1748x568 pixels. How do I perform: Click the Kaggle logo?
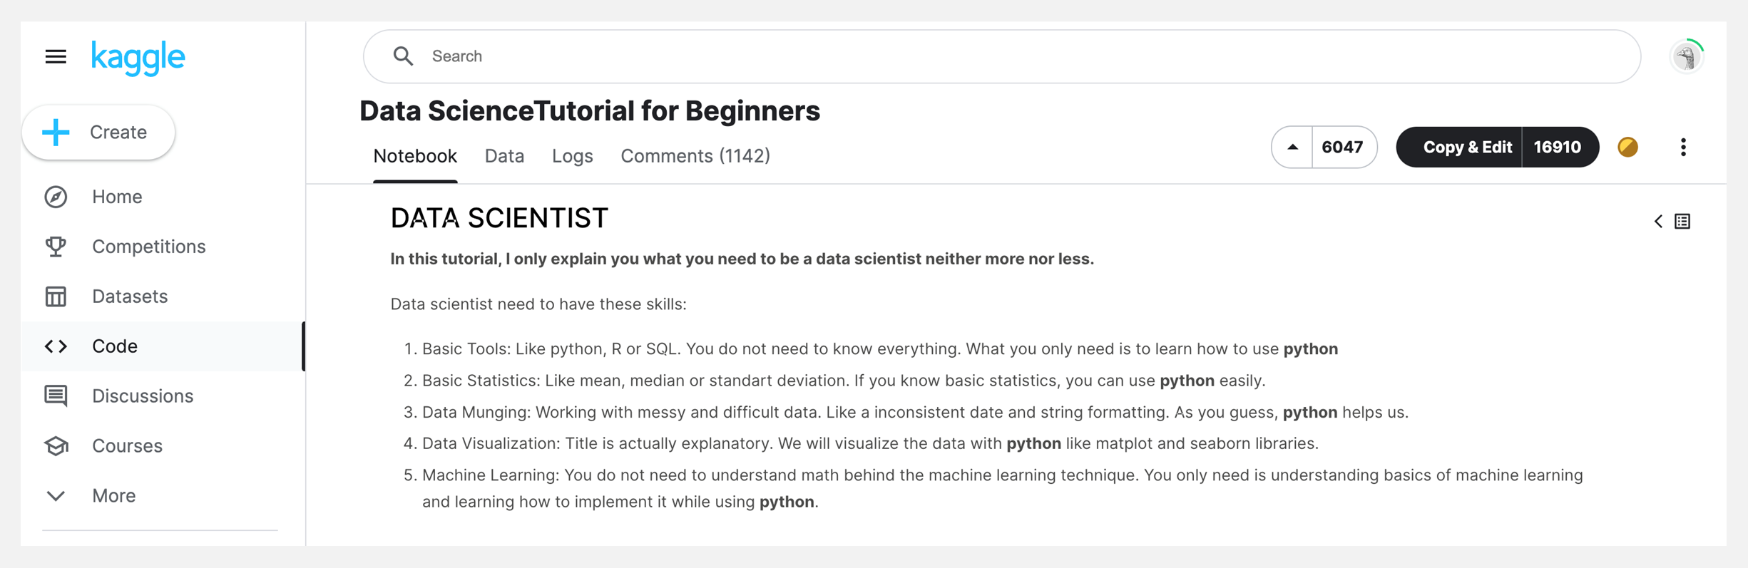tap(138, 57)
